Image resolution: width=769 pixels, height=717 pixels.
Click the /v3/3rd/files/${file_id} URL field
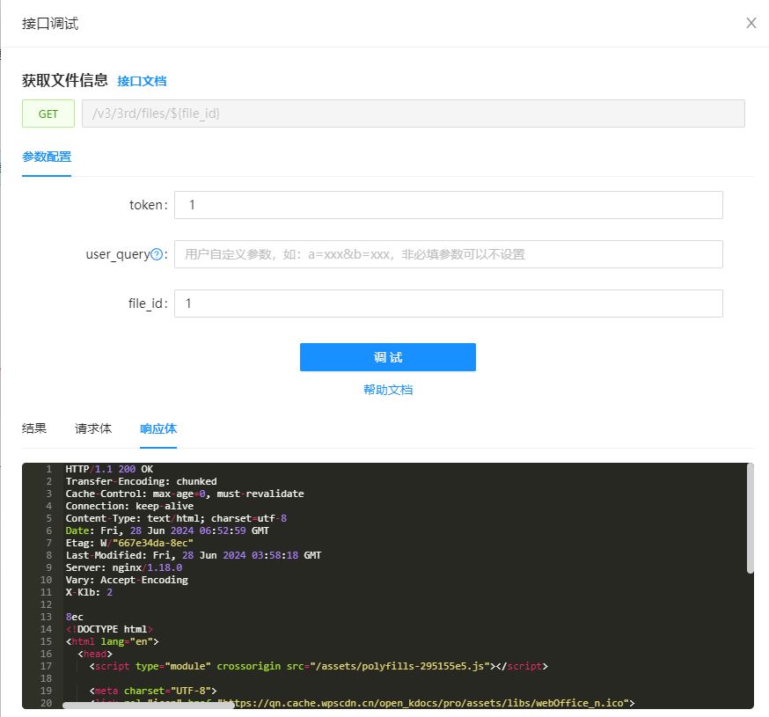[x=413, y=113]
